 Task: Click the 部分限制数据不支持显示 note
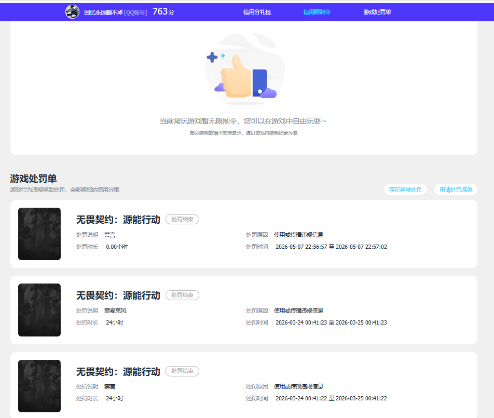click(243, 133)
